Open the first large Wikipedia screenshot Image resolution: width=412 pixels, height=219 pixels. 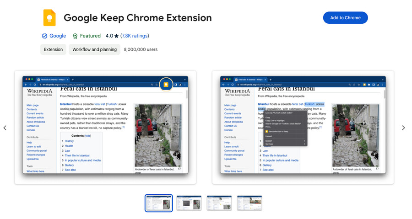click(105, 128)
